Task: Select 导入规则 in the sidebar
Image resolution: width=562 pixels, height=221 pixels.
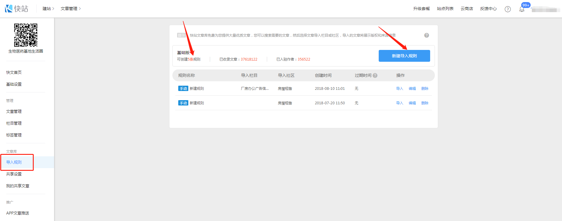Action: pos(14,162)
